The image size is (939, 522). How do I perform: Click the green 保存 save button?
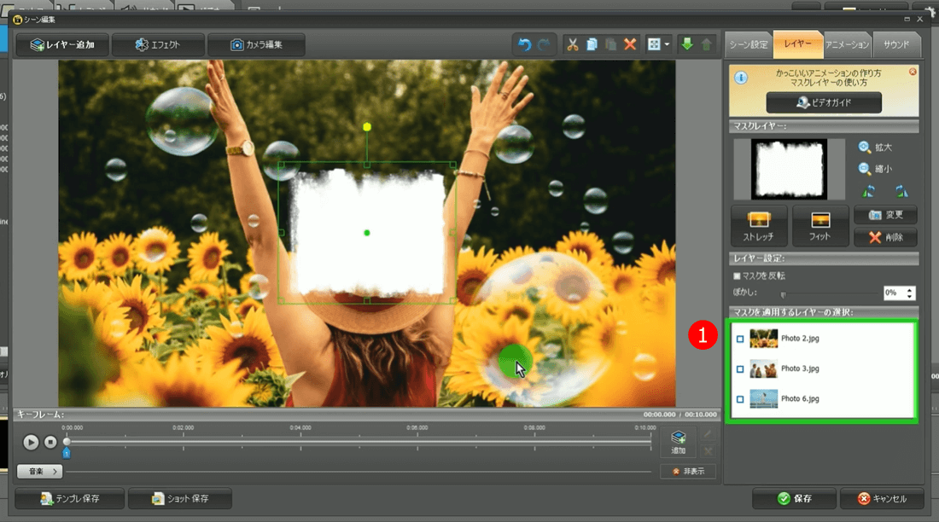pyautogui.click(x=793, y=498)
